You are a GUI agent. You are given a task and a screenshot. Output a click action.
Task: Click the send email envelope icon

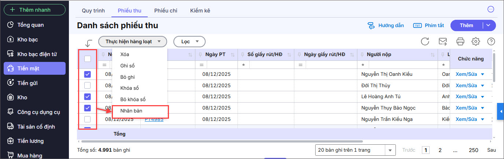443,41
